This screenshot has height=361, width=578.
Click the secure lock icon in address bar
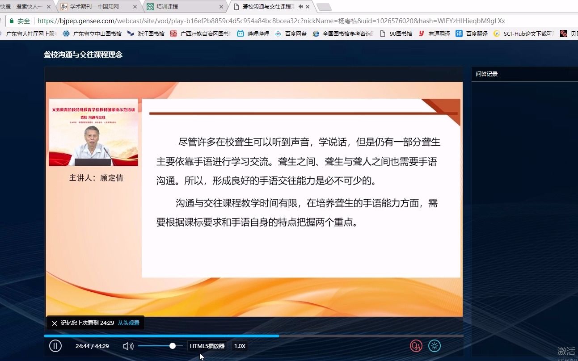[12, 21]
